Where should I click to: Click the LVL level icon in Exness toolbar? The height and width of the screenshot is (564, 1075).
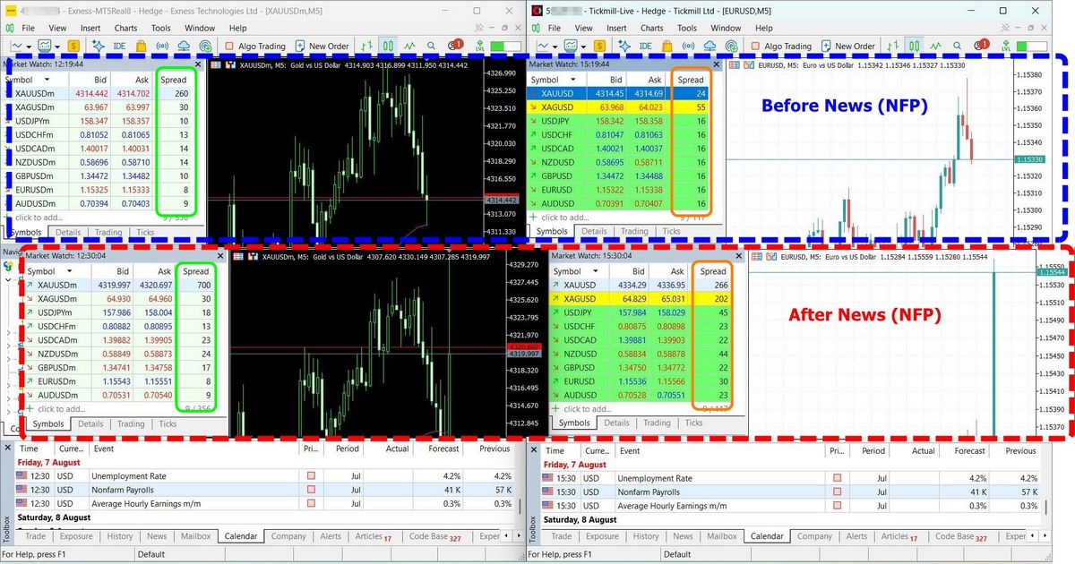pos(479,46)
